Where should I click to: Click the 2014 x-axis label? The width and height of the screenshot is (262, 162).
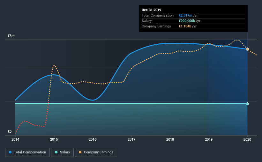[15, 139]
